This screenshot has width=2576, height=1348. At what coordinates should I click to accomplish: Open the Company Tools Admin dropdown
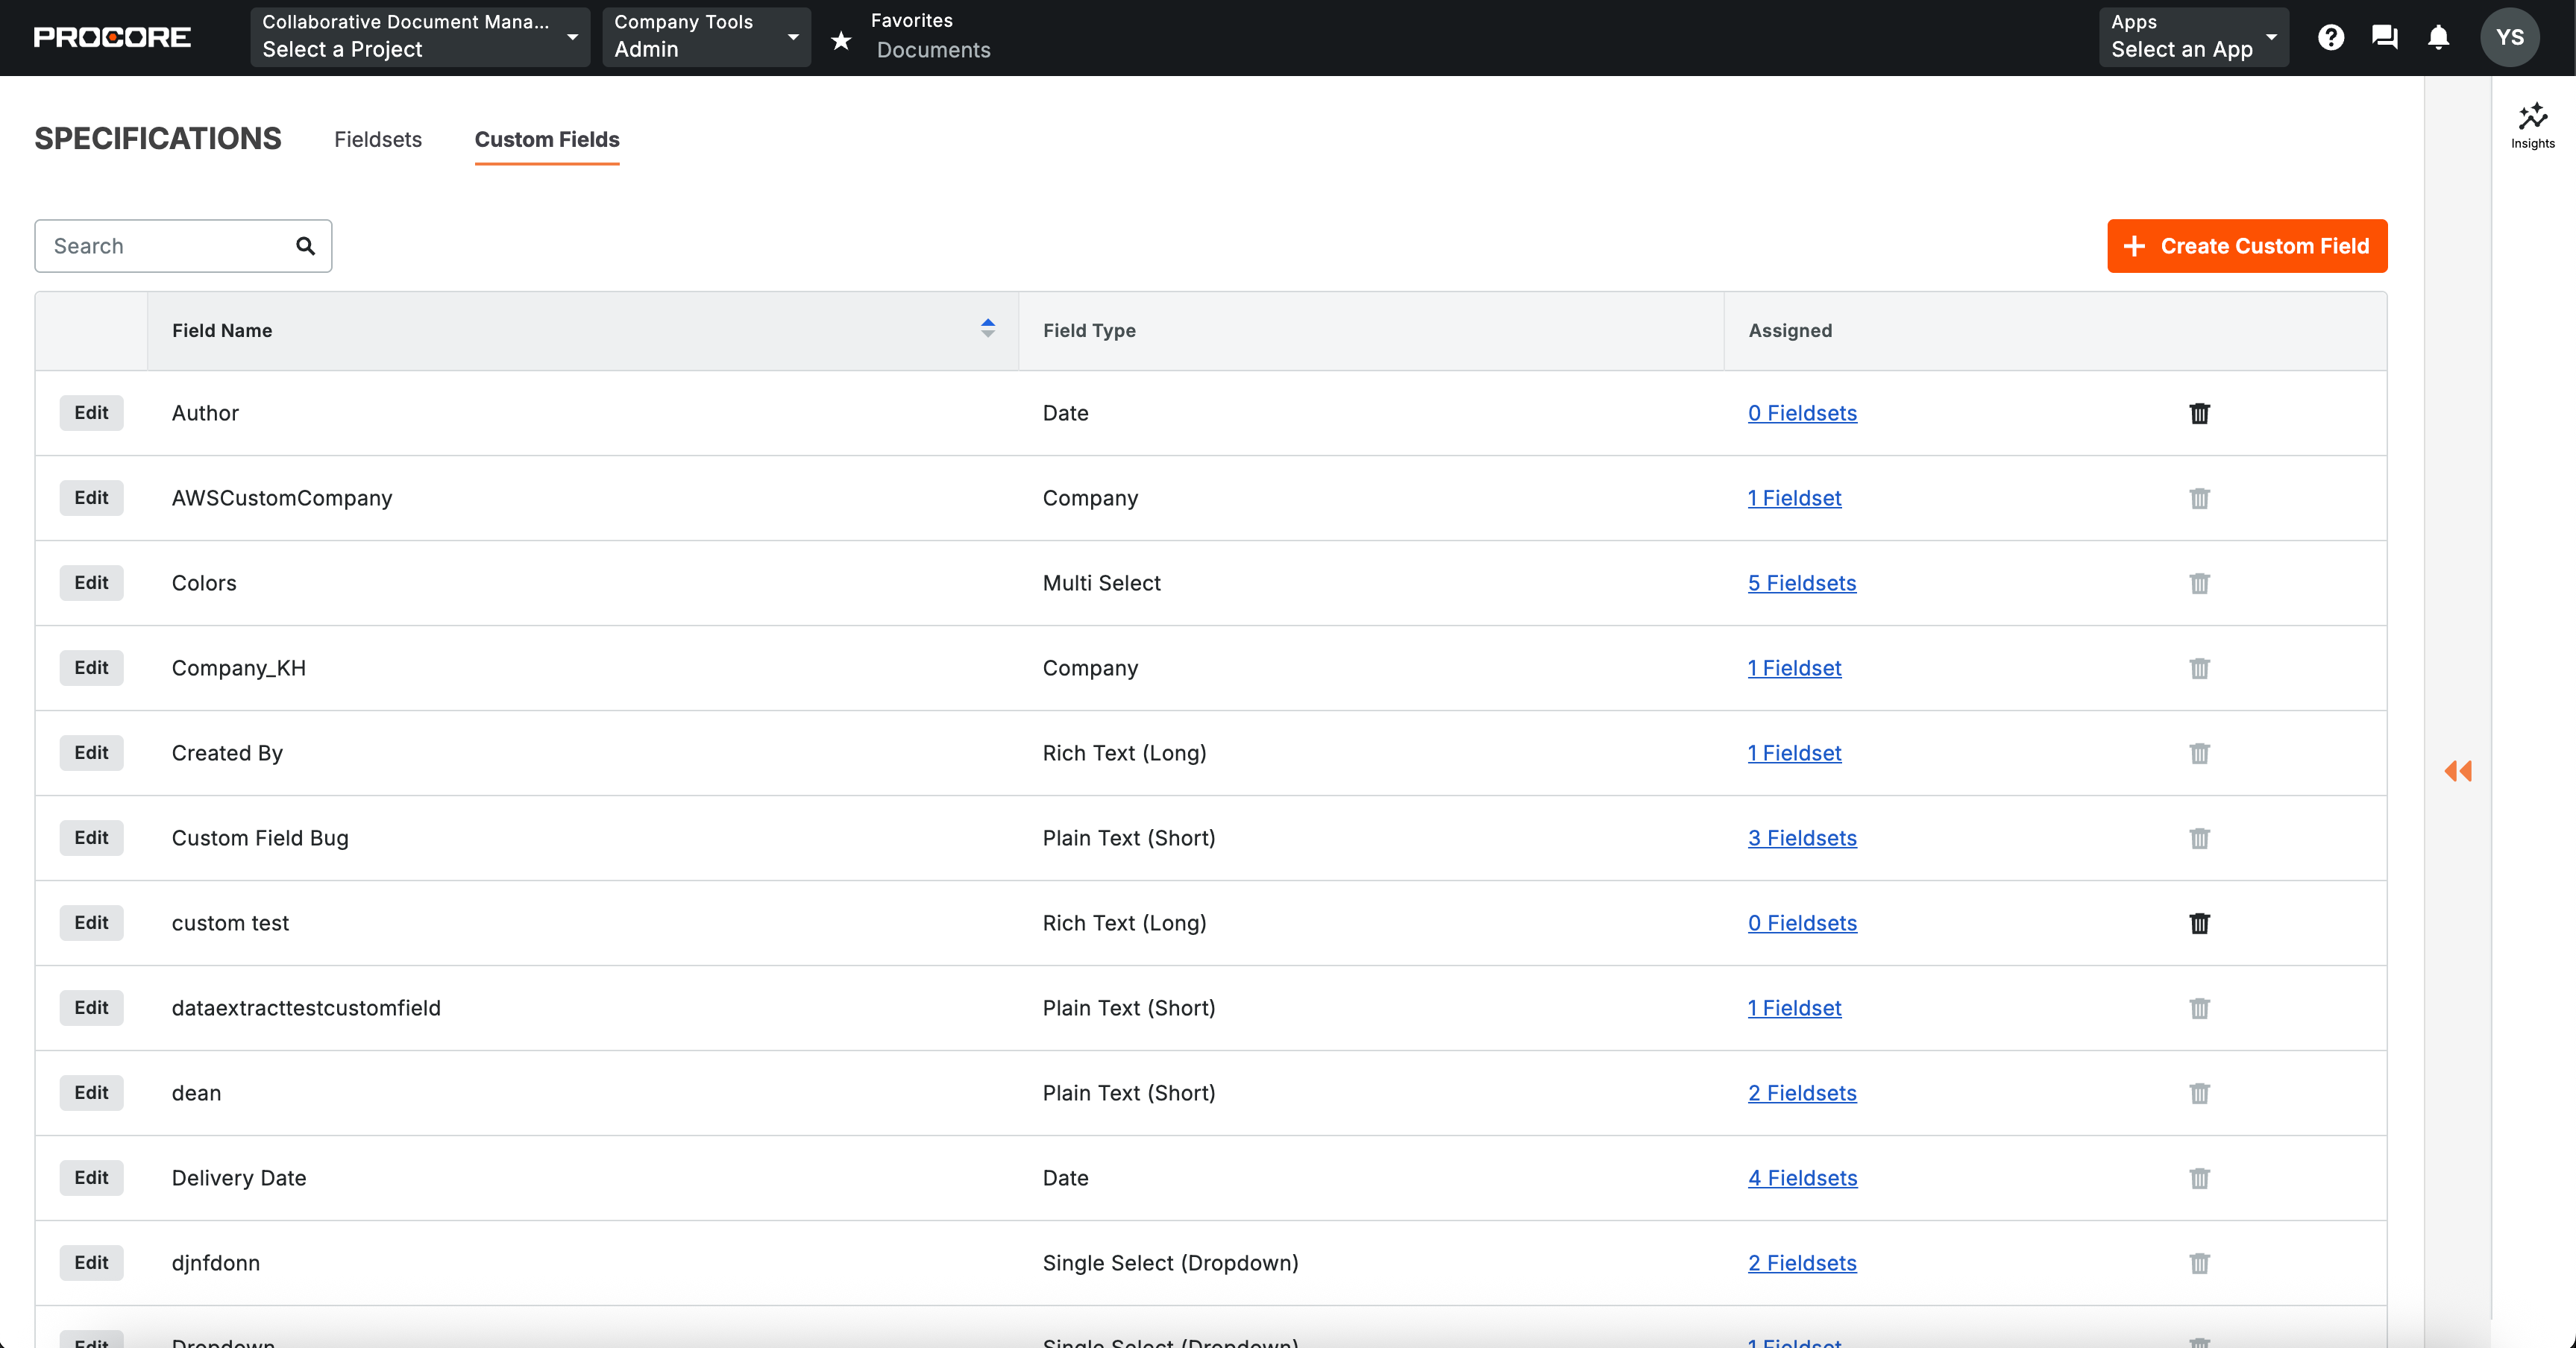(x=705, y=37)
